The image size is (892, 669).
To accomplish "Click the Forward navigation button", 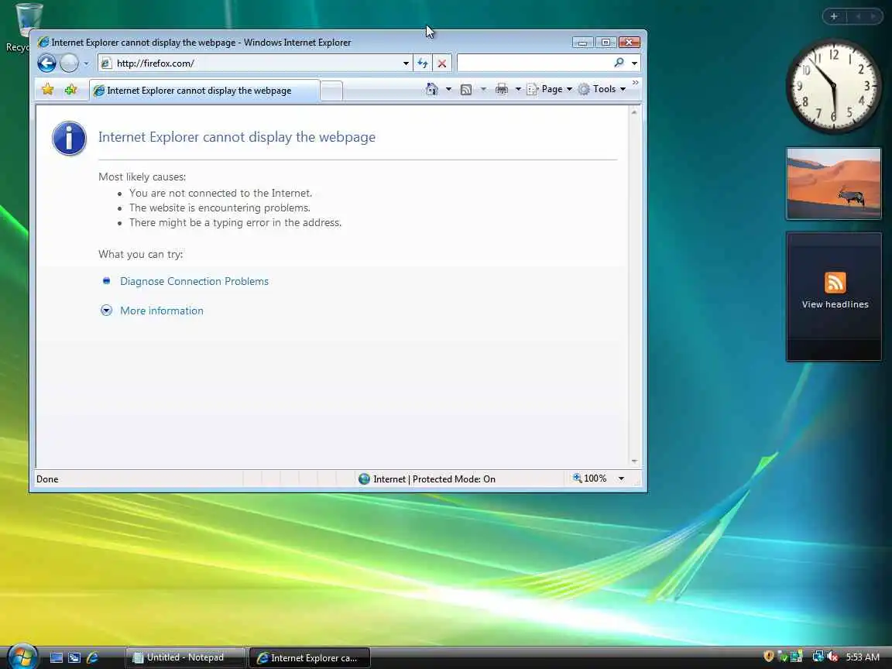I will click(x=69, y=63).
